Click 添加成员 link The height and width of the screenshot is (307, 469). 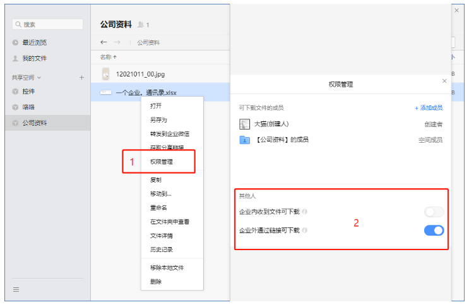tap(429, 108)
